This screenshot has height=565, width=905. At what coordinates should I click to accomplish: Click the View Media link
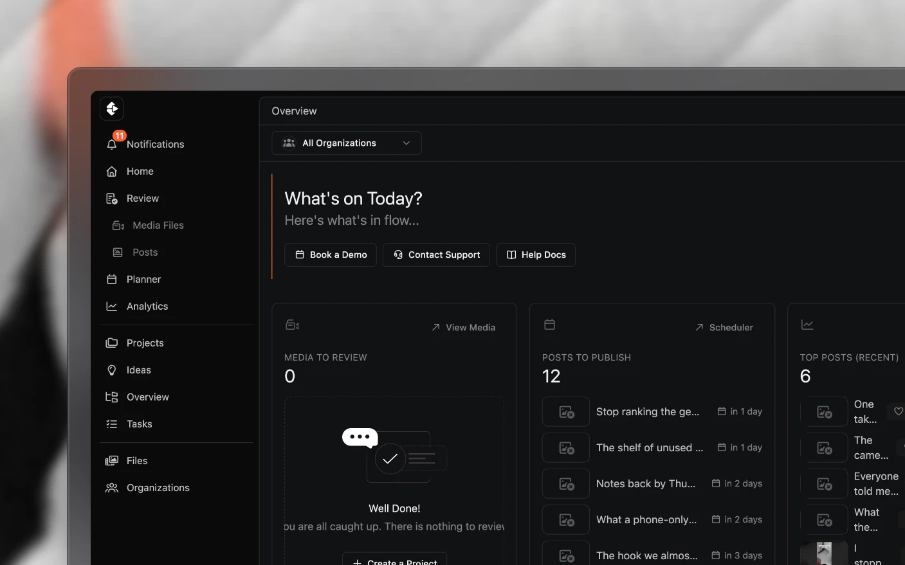(x=463, y=328)
